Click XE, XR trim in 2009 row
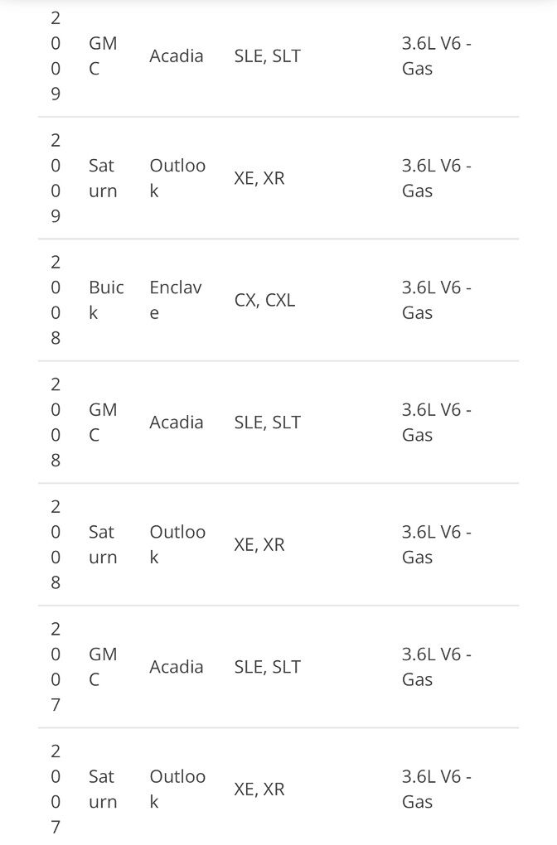Image resolution: width=557 pixels, height=845 pixels. [259, 178]
